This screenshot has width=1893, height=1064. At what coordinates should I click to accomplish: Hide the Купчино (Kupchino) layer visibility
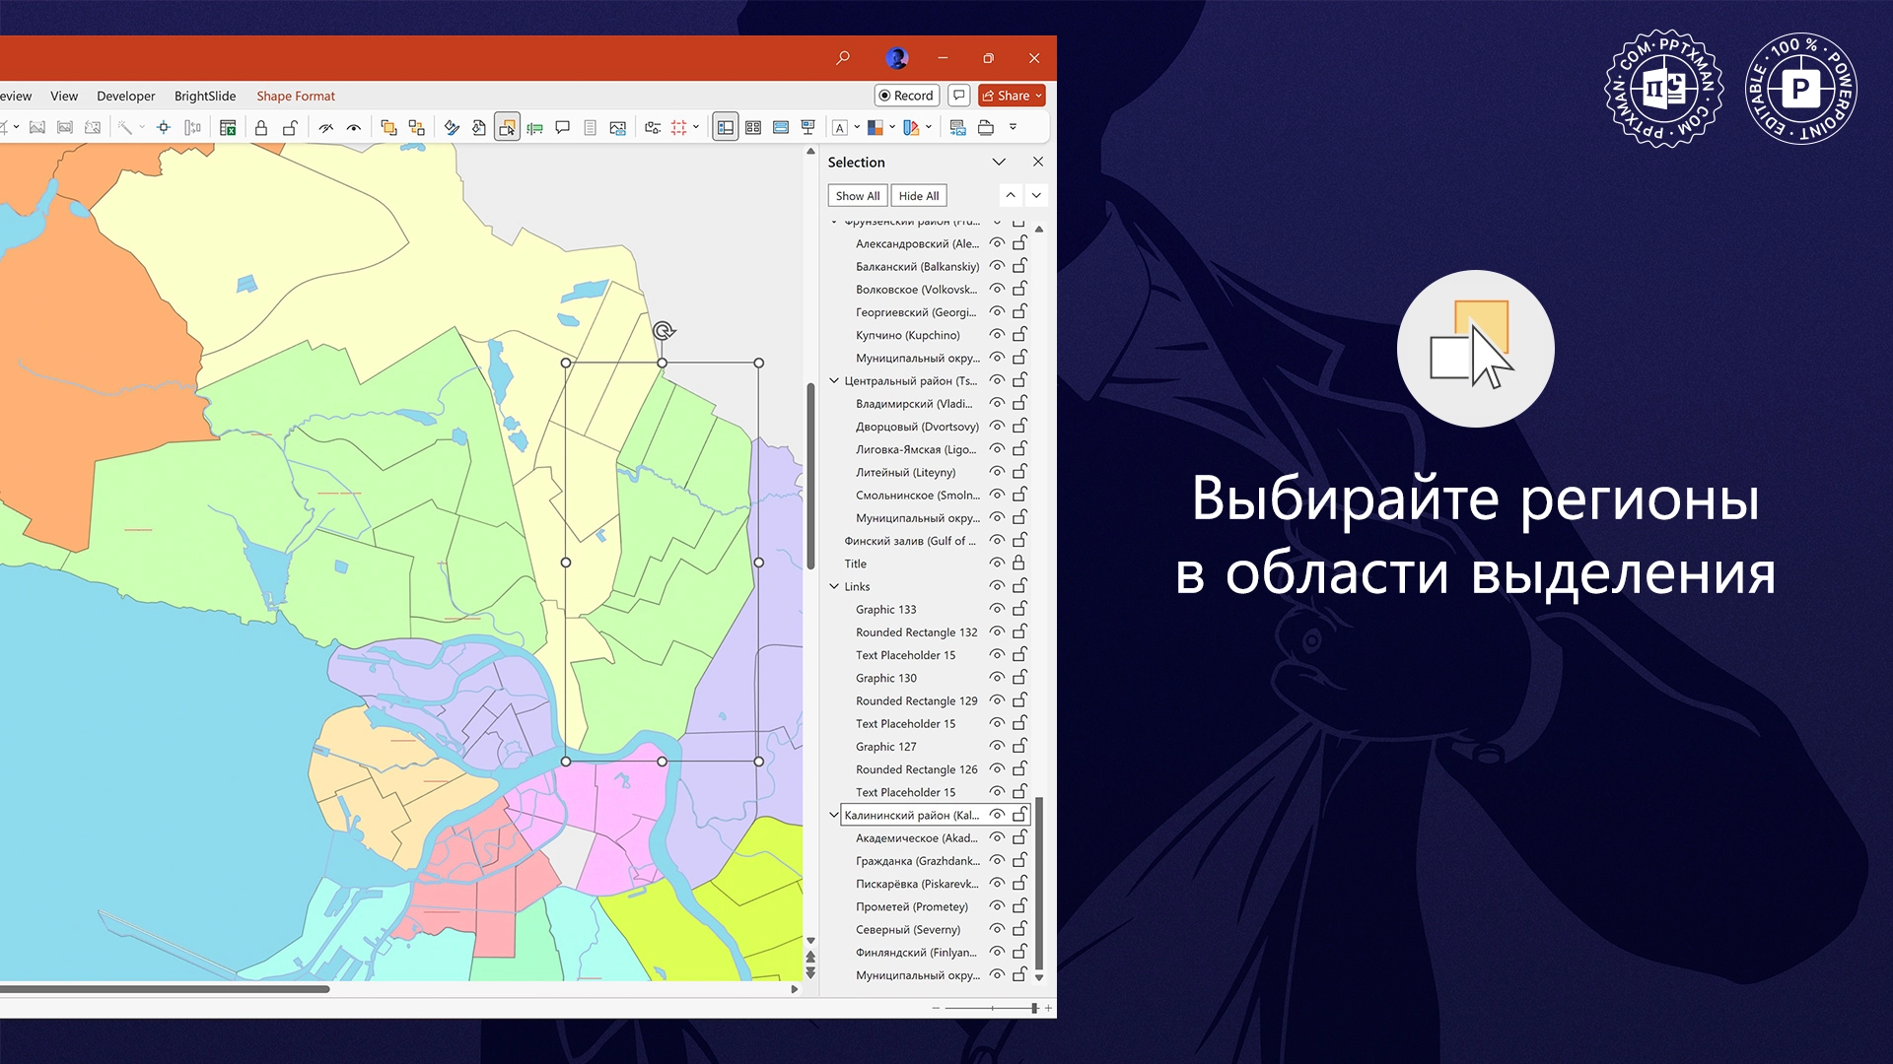coord(998,335)
